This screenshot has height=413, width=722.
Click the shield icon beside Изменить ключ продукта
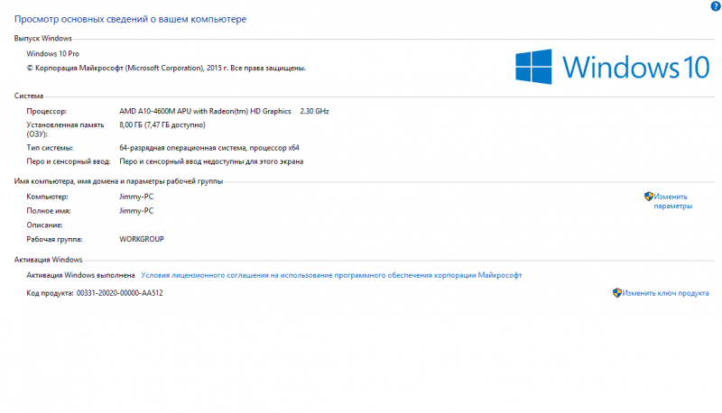[617, 293]
